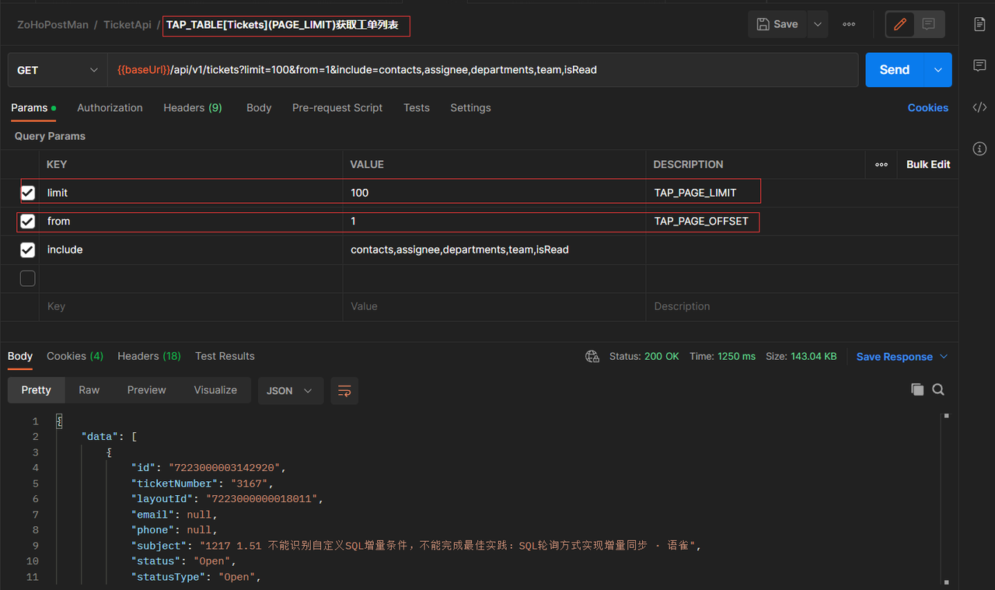995x590 pixels.
Task: Click the Save Response link
Action: click(x=894, y=357)
